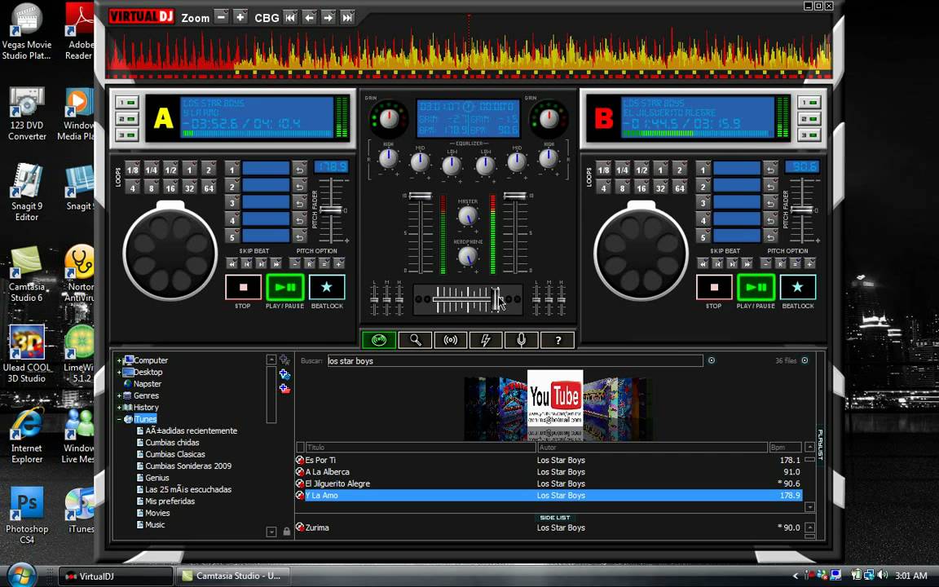This screenshot has height=587, width=939.
Task: Click deck A jog wheel
Action: point(170,253)
